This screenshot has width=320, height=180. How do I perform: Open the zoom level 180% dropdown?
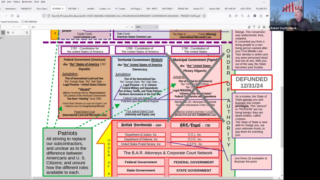[146, 27]
